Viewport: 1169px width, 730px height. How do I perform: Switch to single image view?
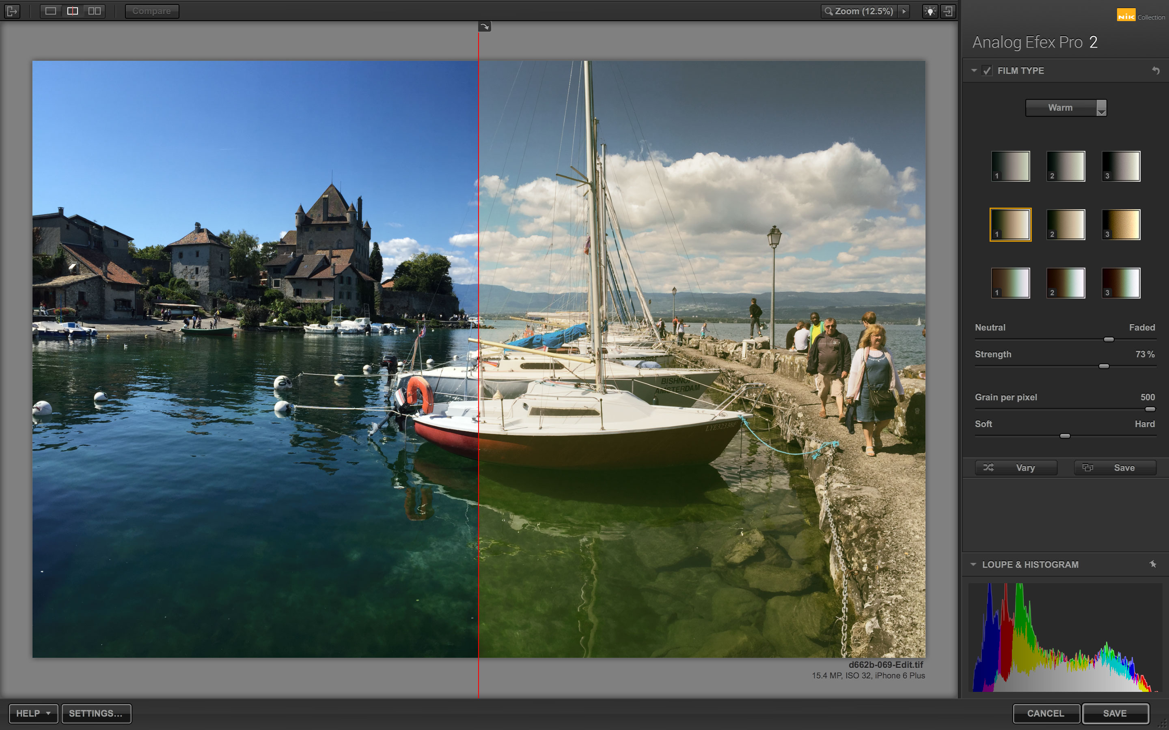(51, 11)
